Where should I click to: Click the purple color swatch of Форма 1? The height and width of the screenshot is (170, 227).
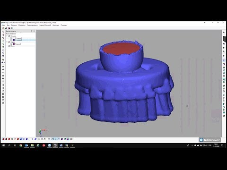pyautogui.click(x=14, y=44)
